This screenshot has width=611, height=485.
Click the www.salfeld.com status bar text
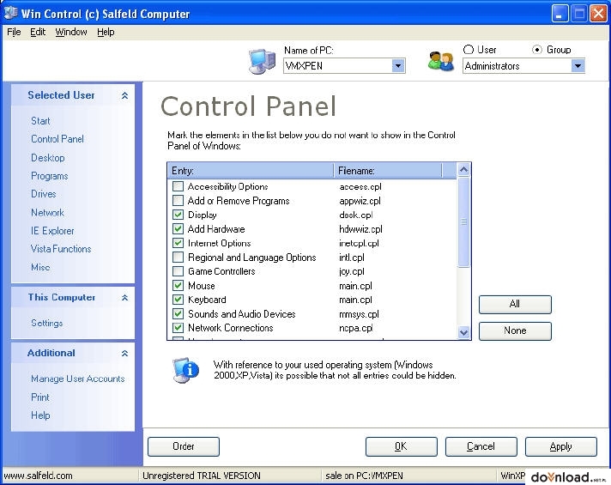click(38, 476)
